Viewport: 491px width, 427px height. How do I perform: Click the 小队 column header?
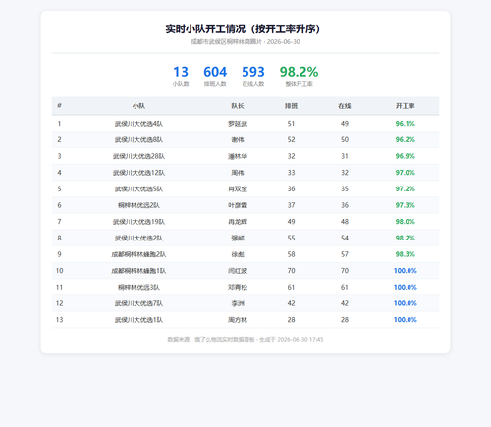[x=138, y=106]
